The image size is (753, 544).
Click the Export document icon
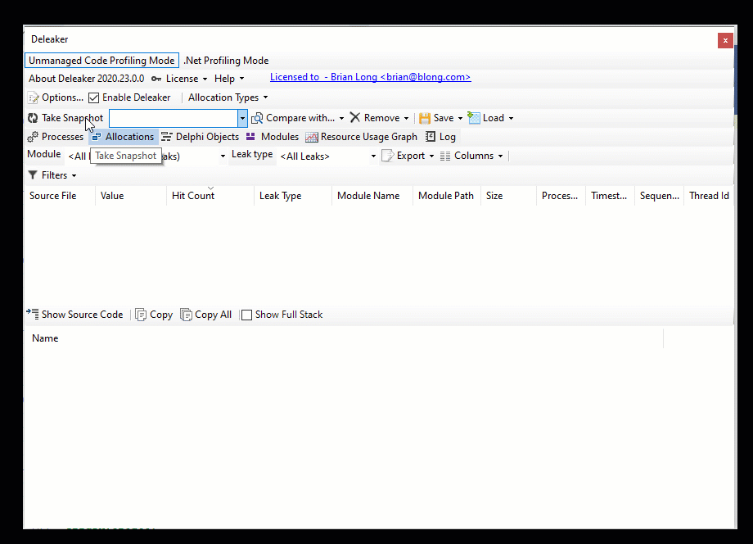click(387, 156)
